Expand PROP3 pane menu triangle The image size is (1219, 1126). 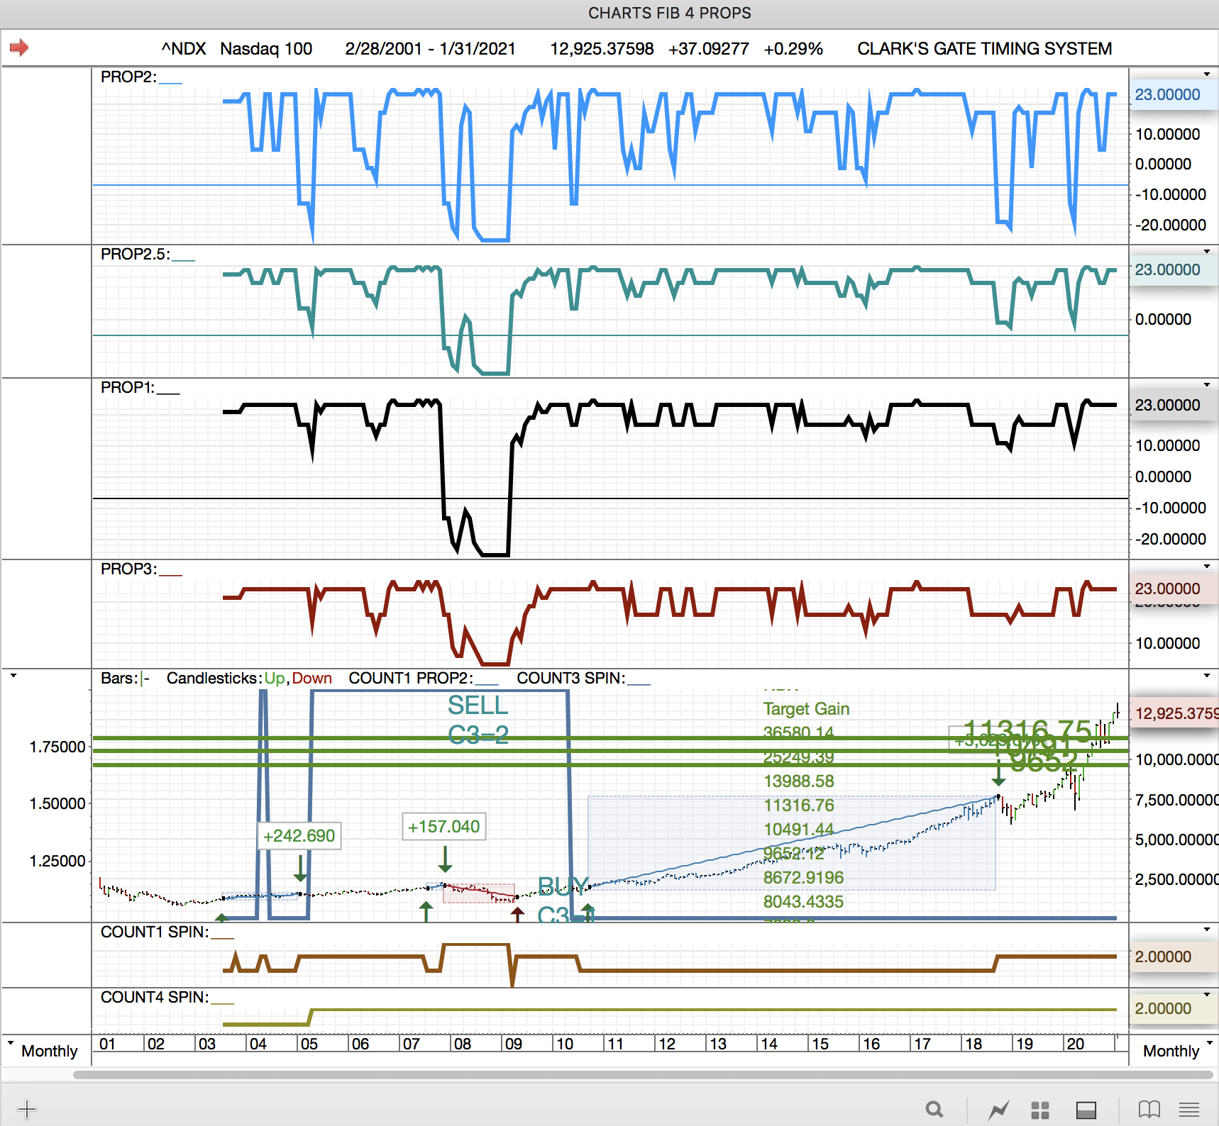pyautogui.click(x=1207, y=566)
